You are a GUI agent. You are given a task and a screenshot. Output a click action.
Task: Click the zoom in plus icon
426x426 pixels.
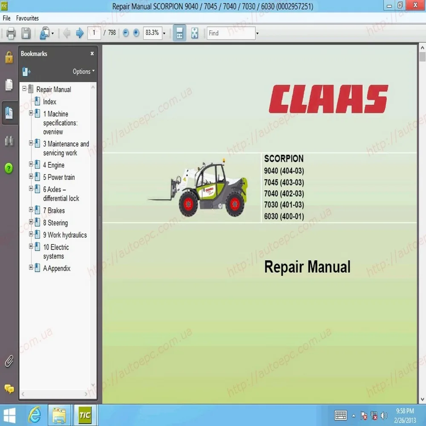[136, 33]
